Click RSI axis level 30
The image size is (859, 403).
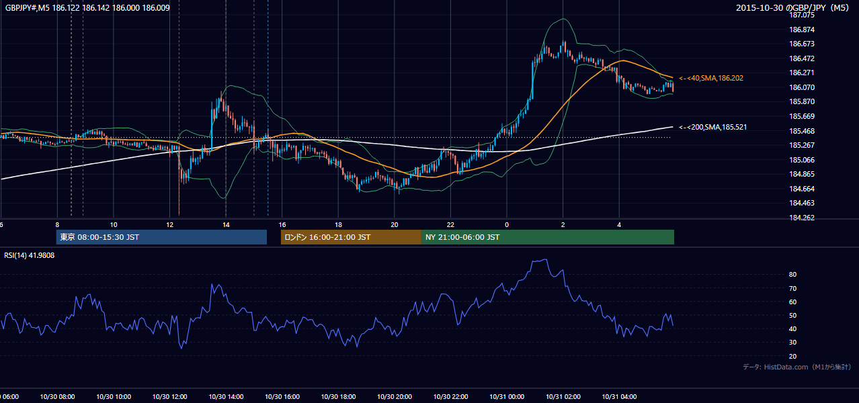[x=793, y=343]
